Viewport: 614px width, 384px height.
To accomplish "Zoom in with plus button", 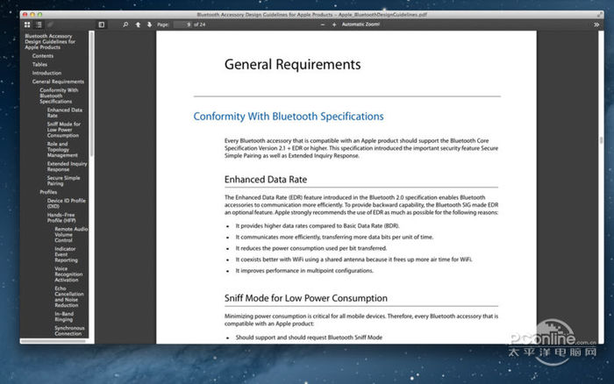I will coord(334,25).
